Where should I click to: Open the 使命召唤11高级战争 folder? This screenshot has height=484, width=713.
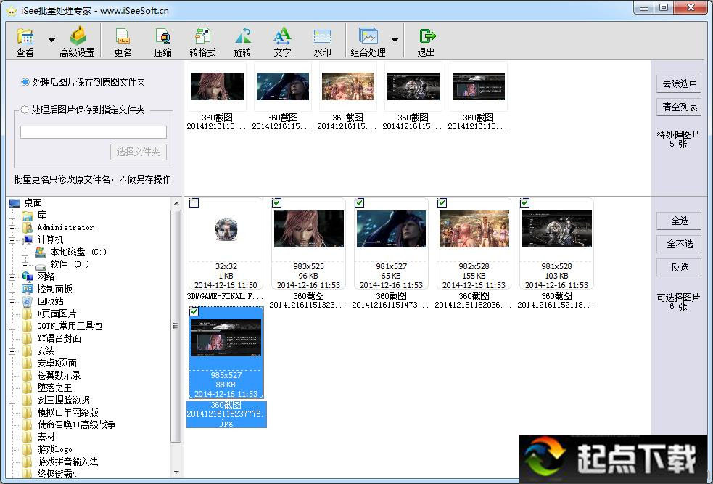(x=76, y=425)
